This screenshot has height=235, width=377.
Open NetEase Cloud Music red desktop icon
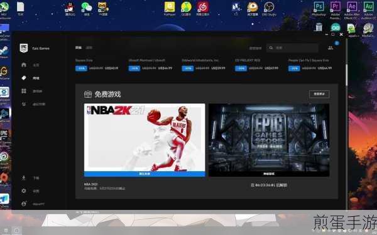(203, 8)
